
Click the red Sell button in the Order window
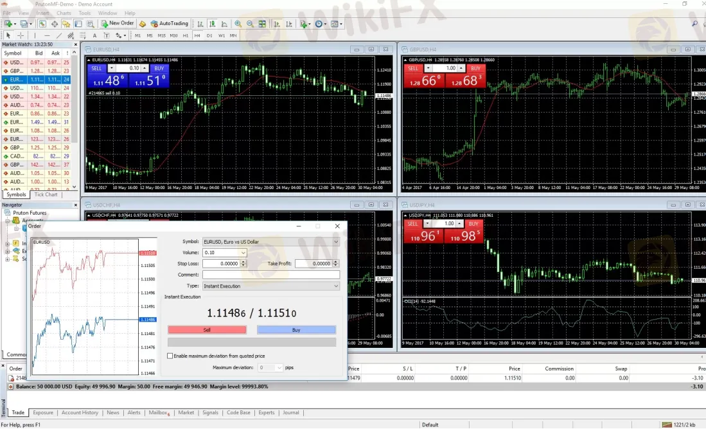207,330
